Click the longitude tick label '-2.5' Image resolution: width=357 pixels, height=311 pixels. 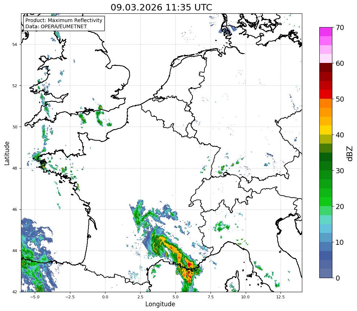click(x=70, y=297)
